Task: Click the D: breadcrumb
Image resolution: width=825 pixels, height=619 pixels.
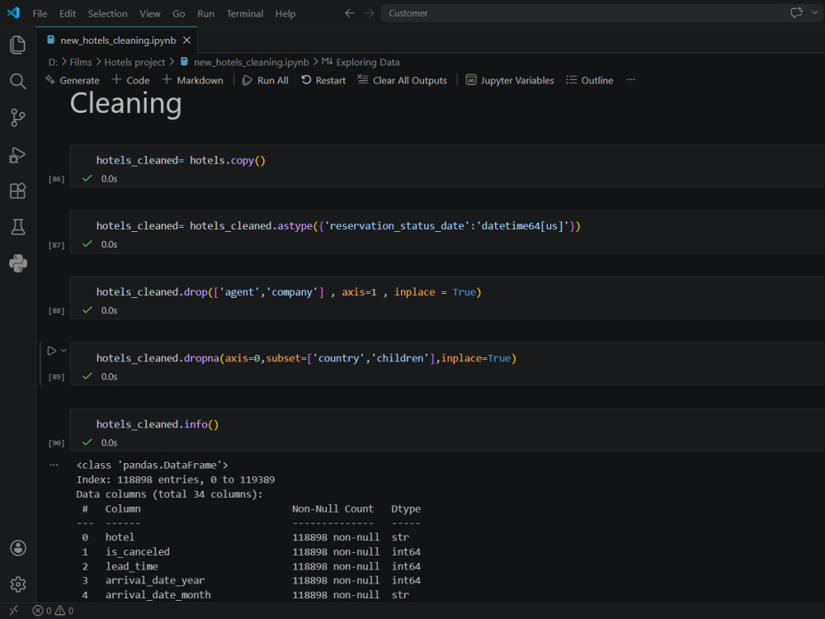Action: [53, 62]
